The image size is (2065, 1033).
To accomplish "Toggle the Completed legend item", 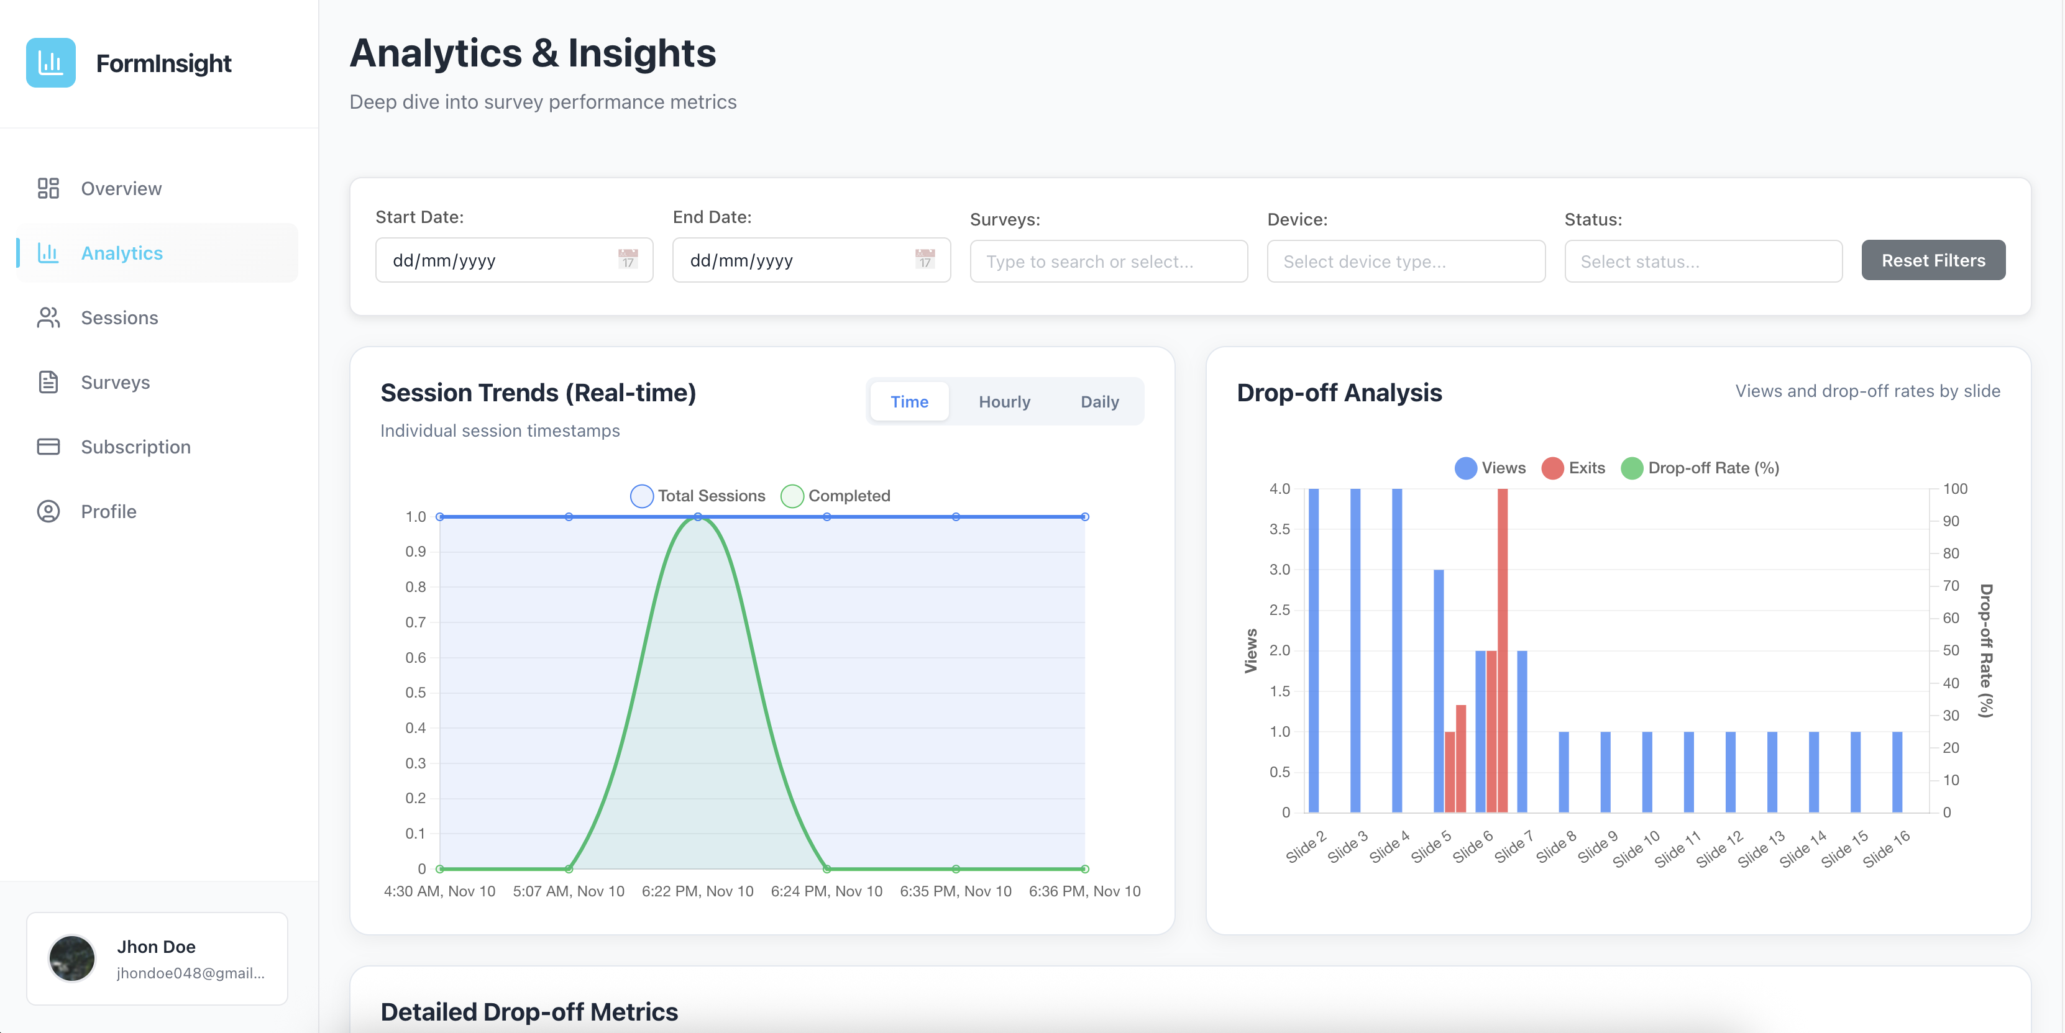I will coord(836,495).
